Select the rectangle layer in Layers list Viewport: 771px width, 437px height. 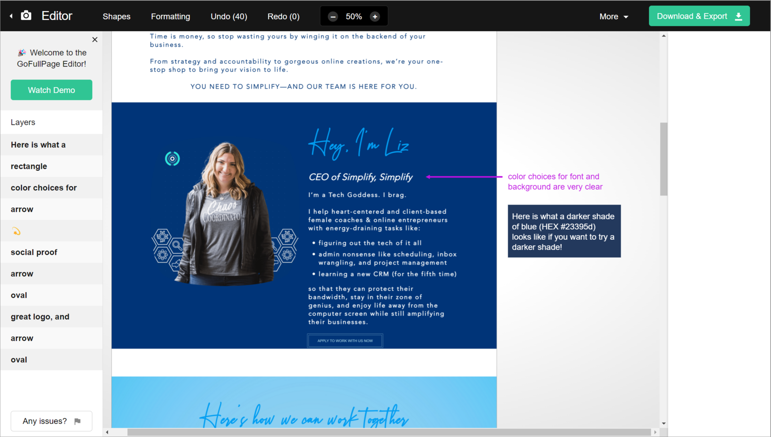coord(29,166)
